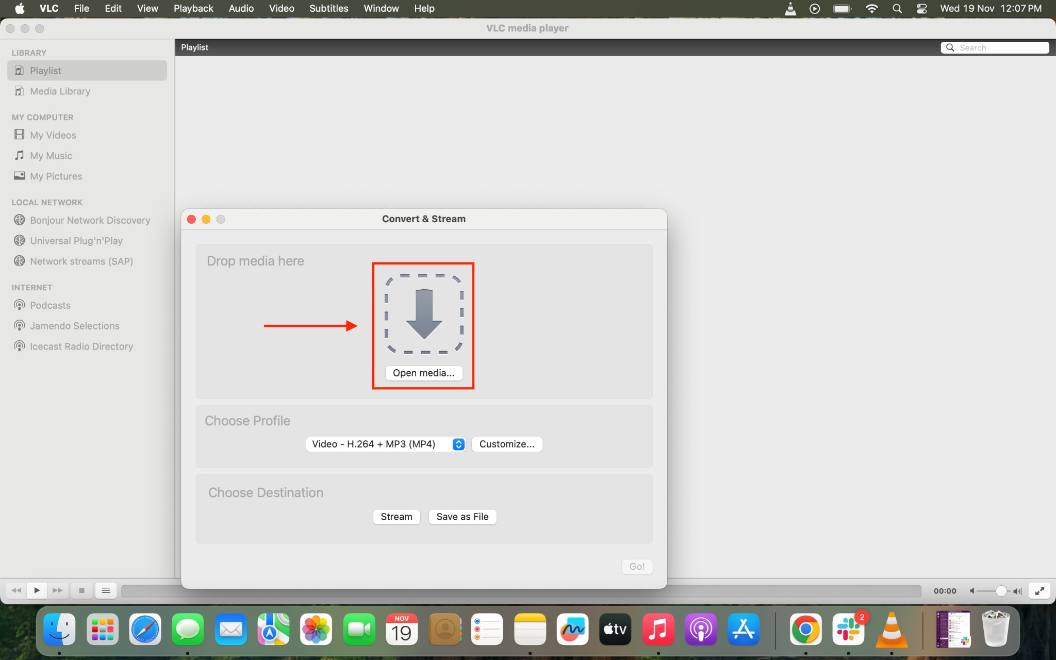Toggle fullscreen with the expand arrows icon
Screen dimensions: 1056x660
pyautogui.click(x=1039, y=591)
